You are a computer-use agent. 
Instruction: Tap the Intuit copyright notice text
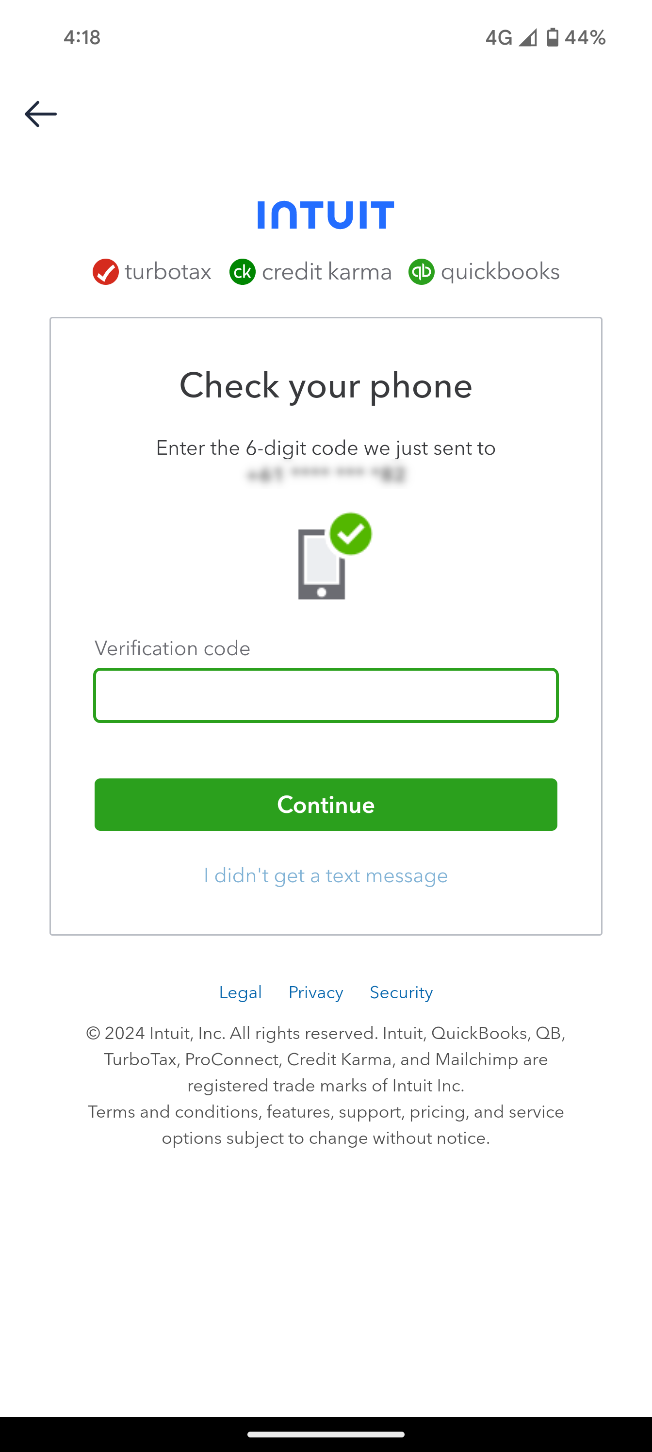(326, 1059)
